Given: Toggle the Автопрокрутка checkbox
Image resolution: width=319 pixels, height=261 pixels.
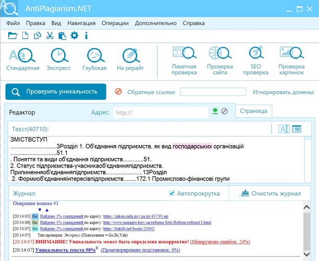Looking at the screenshot, I should click(x=172, y=193).
